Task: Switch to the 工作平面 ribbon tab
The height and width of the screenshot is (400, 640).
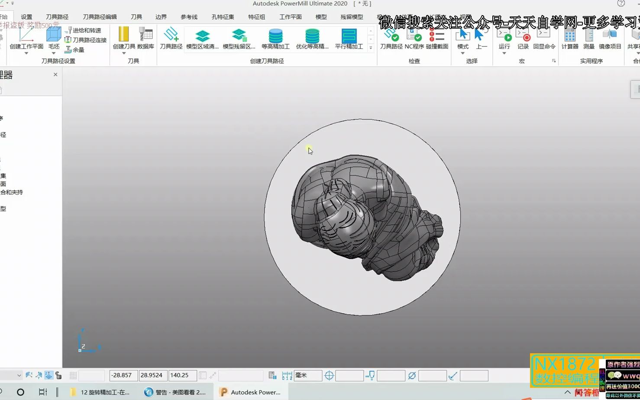Action: pyautogui.click(x=291, y=17)
